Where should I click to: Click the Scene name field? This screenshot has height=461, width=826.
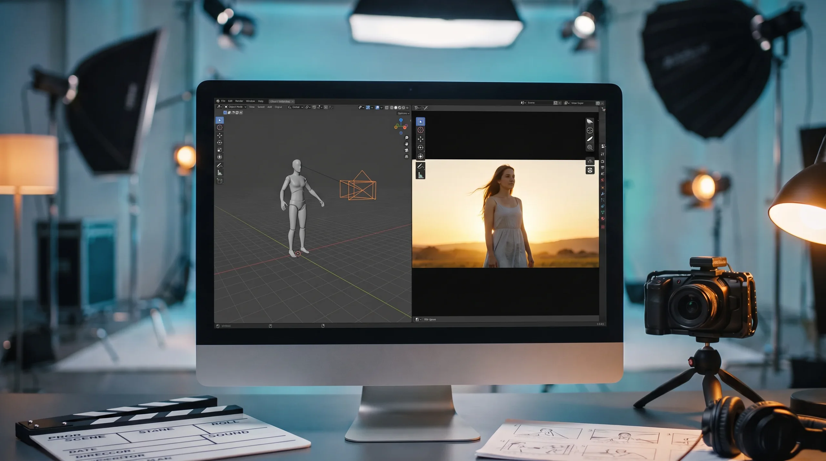pos(539,103)
